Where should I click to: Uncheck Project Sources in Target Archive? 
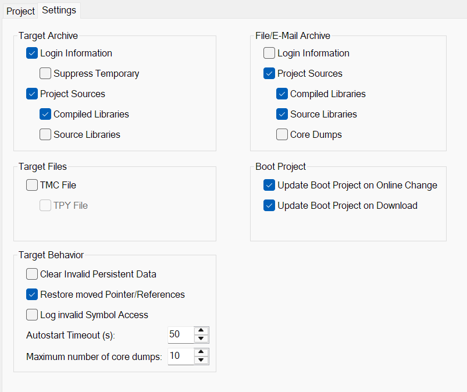click(32, 94)
